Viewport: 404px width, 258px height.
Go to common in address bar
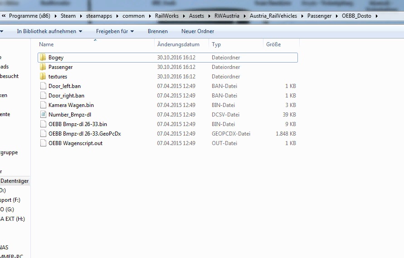[x=133, y=16]
